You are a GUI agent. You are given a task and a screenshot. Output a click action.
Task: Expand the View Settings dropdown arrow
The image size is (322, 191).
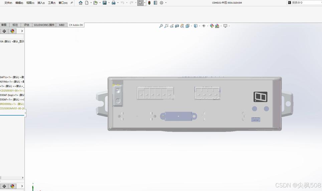[229, 26]
